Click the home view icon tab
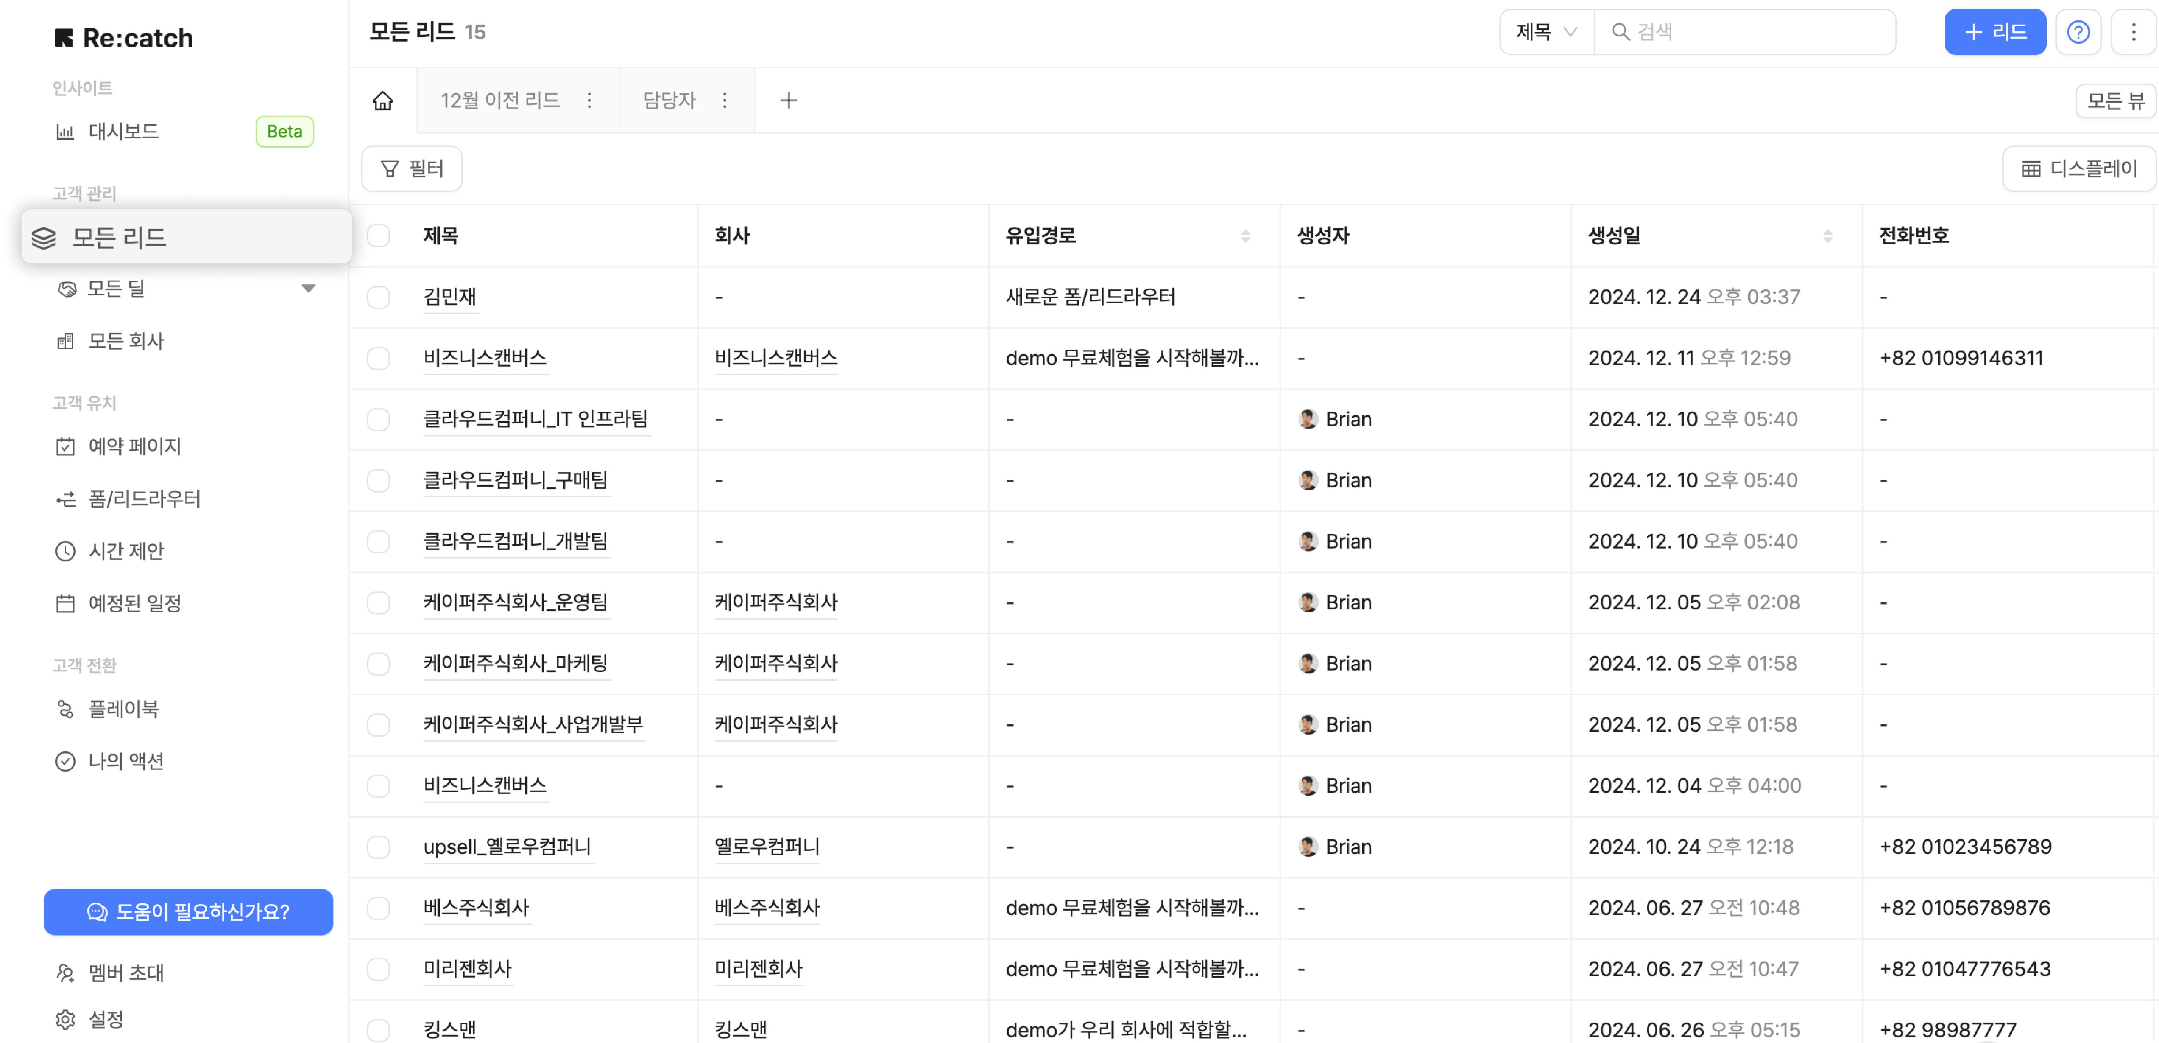 coord(383,101)
